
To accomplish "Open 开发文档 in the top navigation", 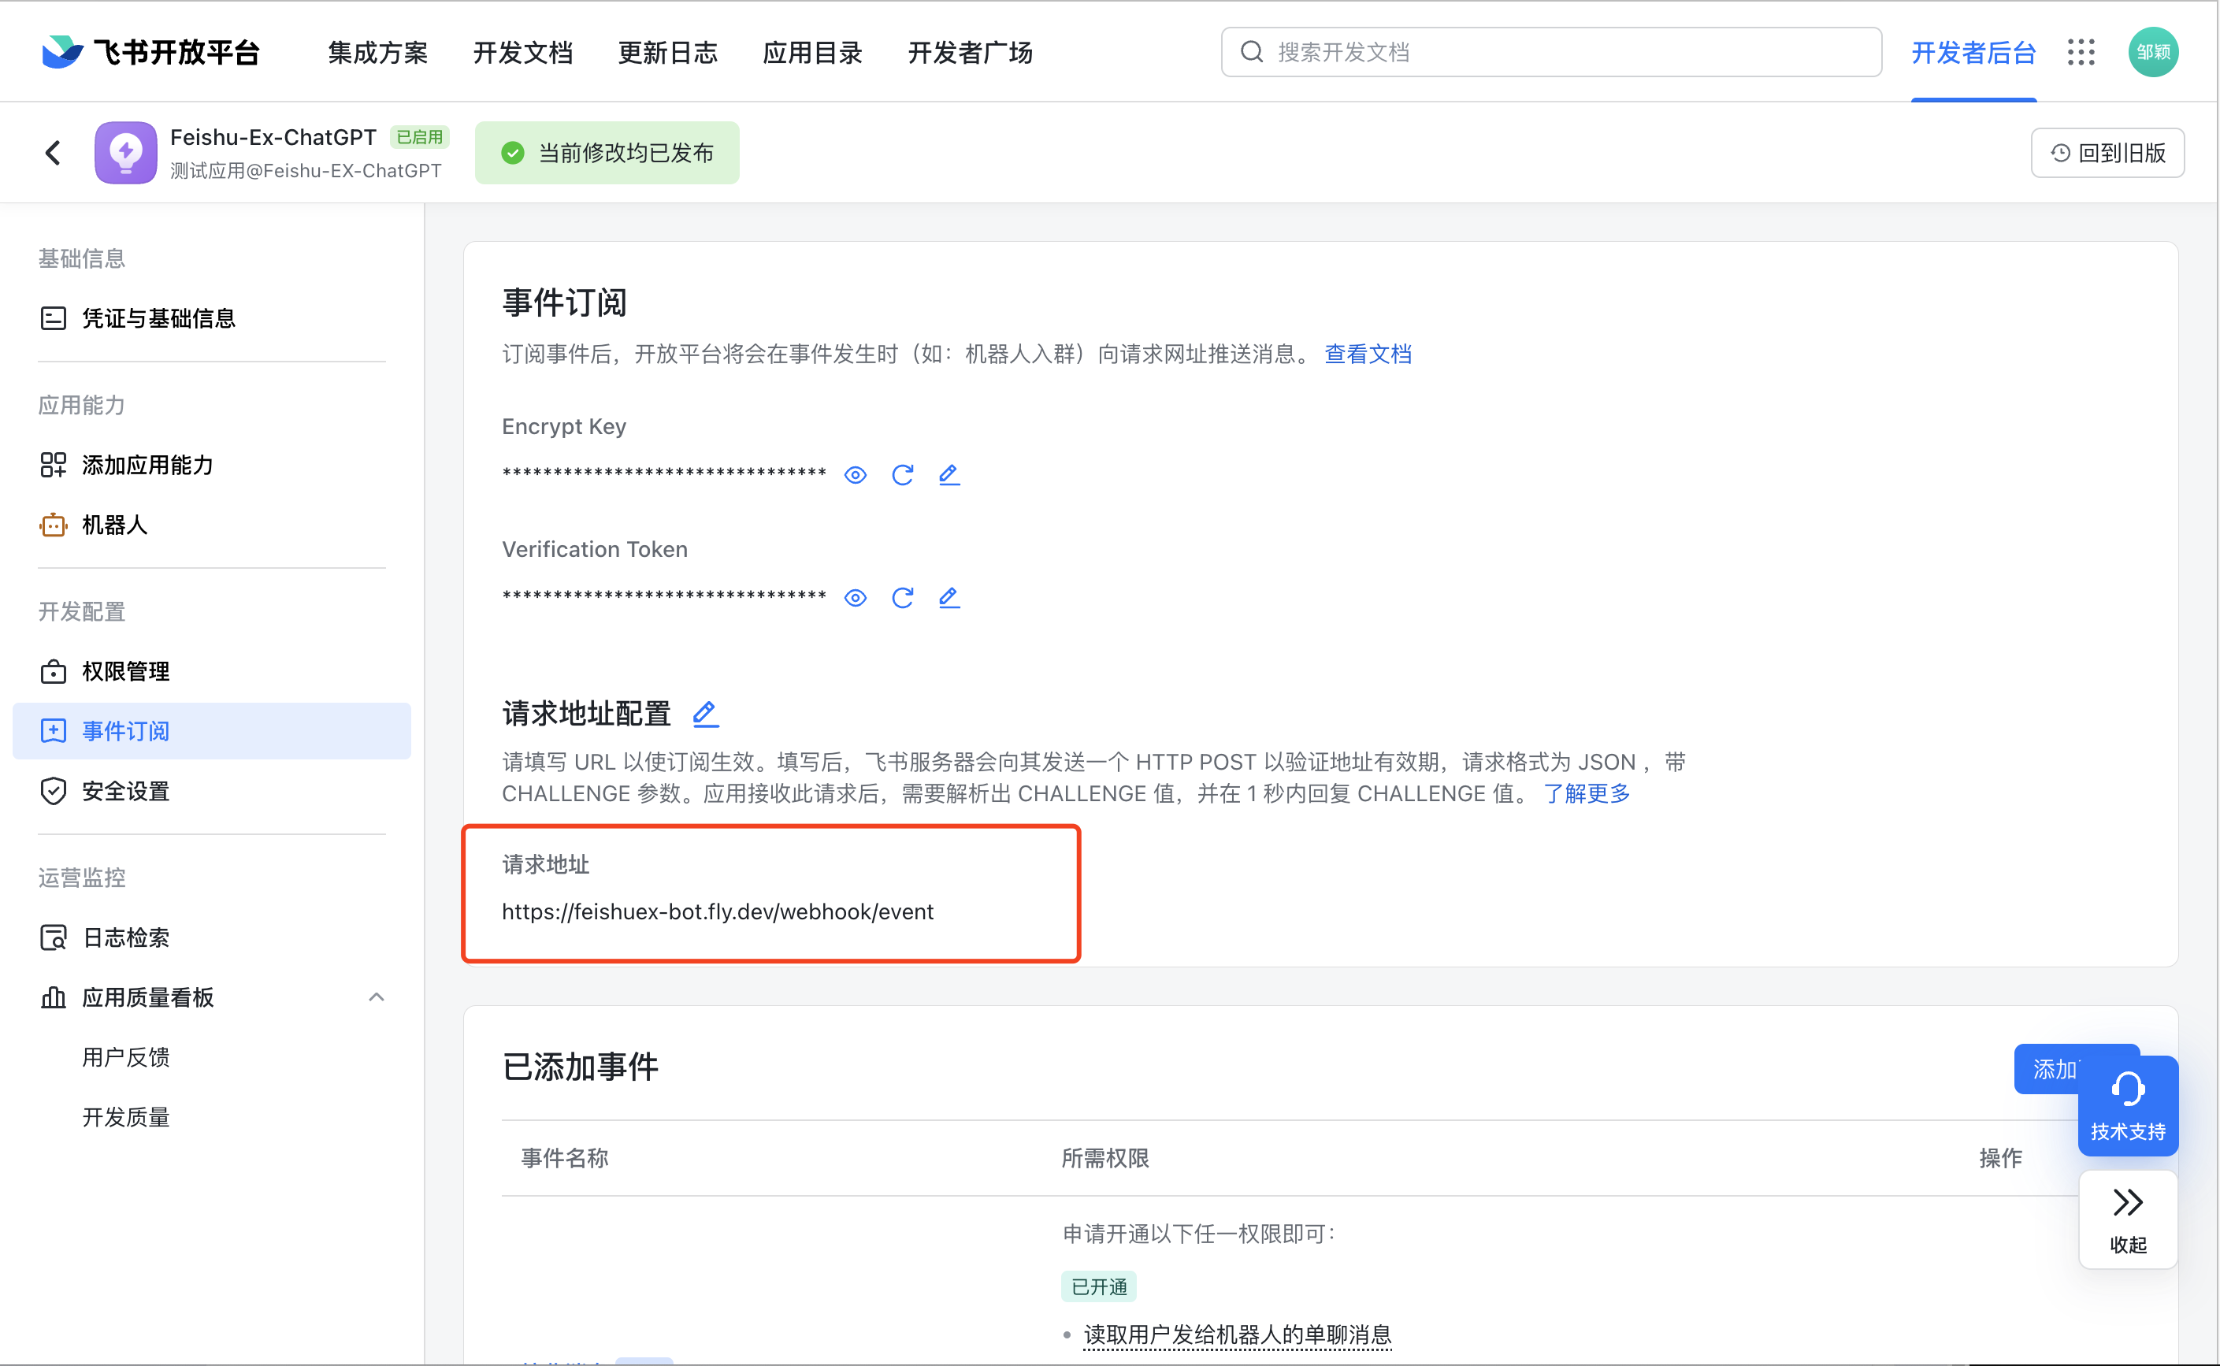I will (523, 53).
